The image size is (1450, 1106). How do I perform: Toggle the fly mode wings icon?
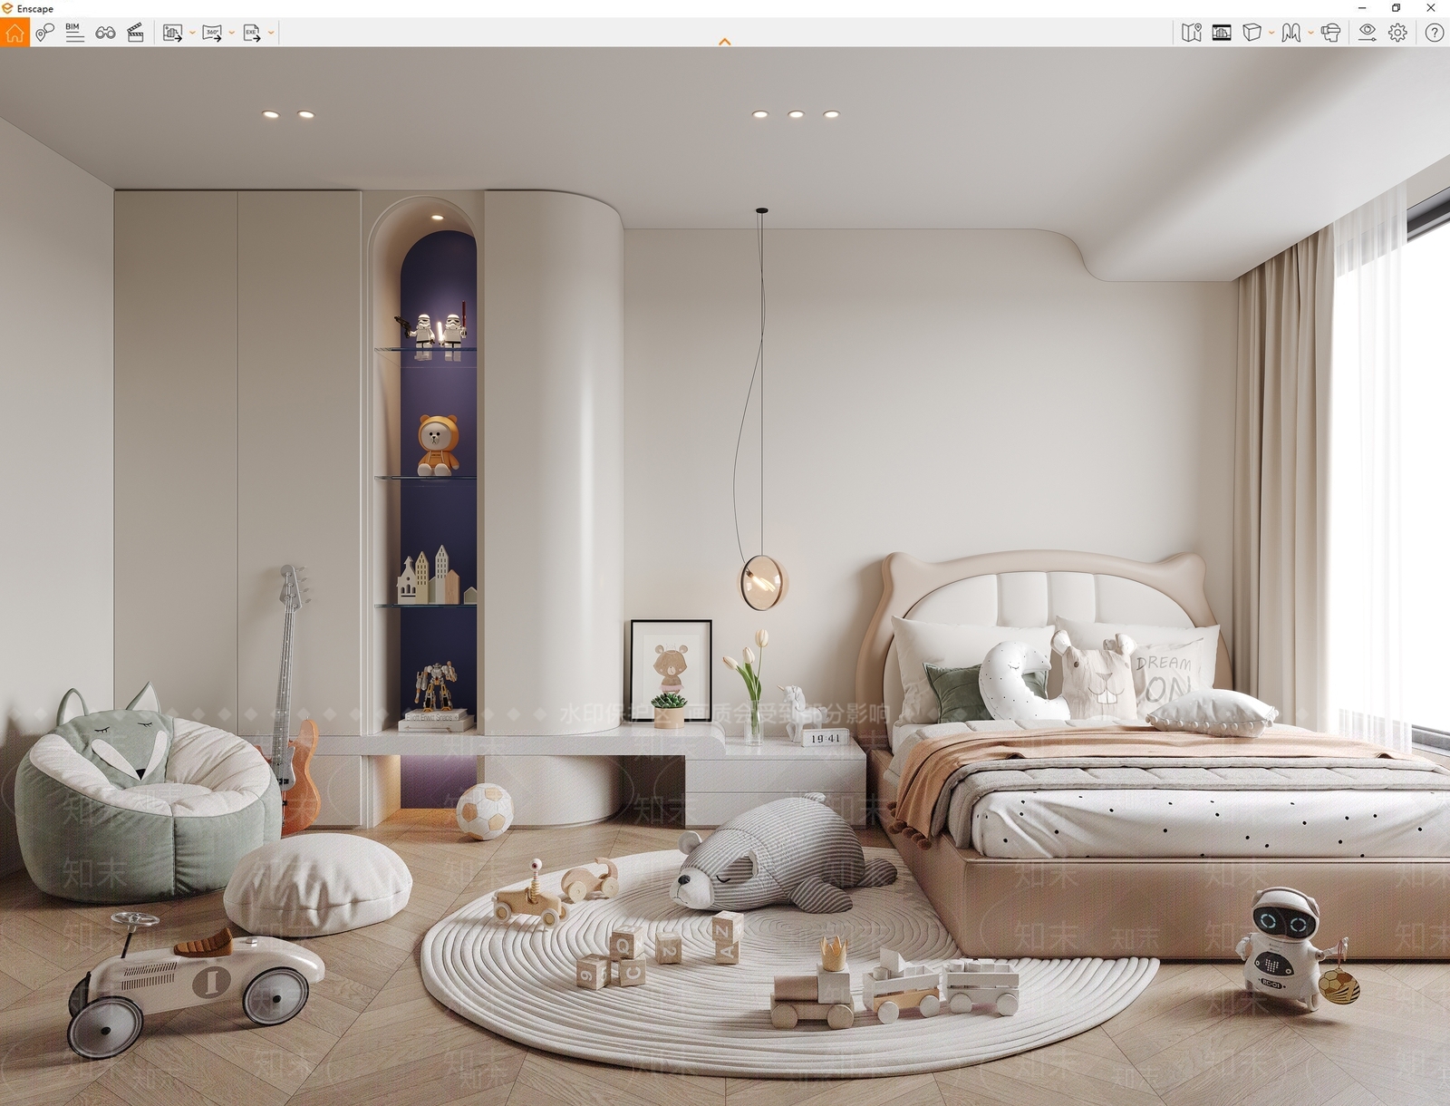1291,33
